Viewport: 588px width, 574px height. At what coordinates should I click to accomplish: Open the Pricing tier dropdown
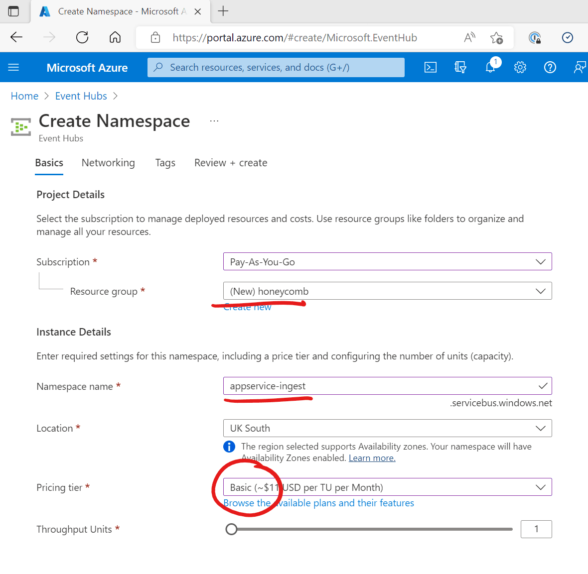click(387, 487)
